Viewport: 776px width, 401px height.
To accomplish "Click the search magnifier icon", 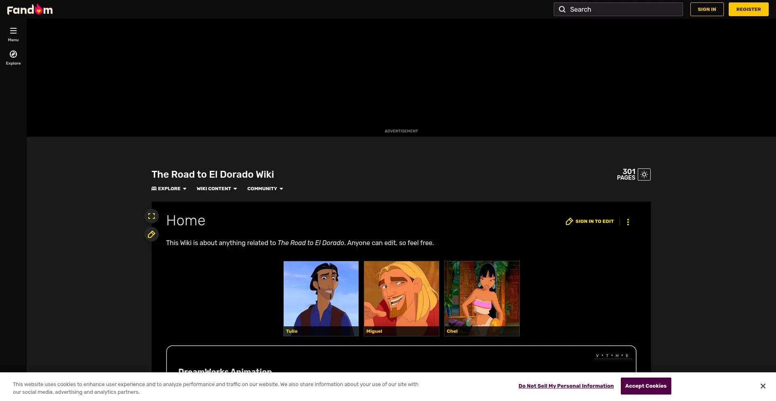I will coord(562,9).
